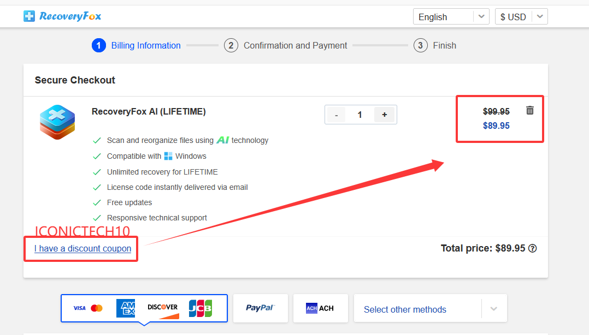Remove item with the trash icon
This screenshot has width=589, height=335.
click(x=529, y=110)
